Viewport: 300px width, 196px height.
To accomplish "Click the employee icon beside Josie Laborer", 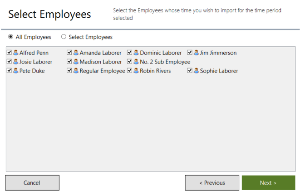I will pos(16,62).
